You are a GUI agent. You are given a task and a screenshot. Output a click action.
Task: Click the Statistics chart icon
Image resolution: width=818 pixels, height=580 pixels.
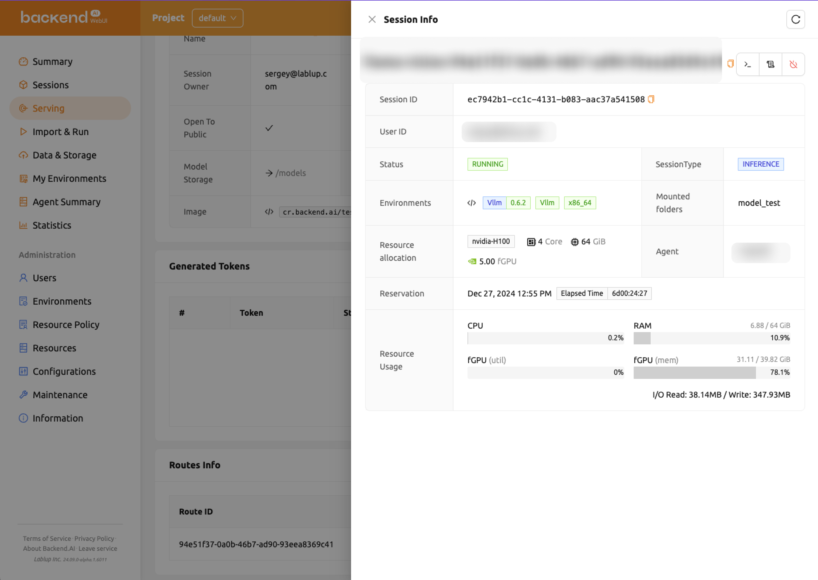click(23, 225)
